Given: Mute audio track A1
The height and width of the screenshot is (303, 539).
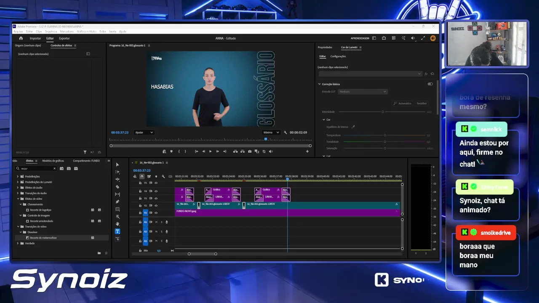Looking at the screenshot, I should tap(156, 222).
